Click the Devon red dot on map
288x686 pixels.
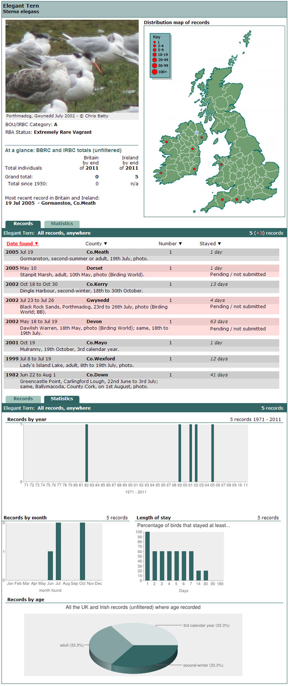click(222, 199)
